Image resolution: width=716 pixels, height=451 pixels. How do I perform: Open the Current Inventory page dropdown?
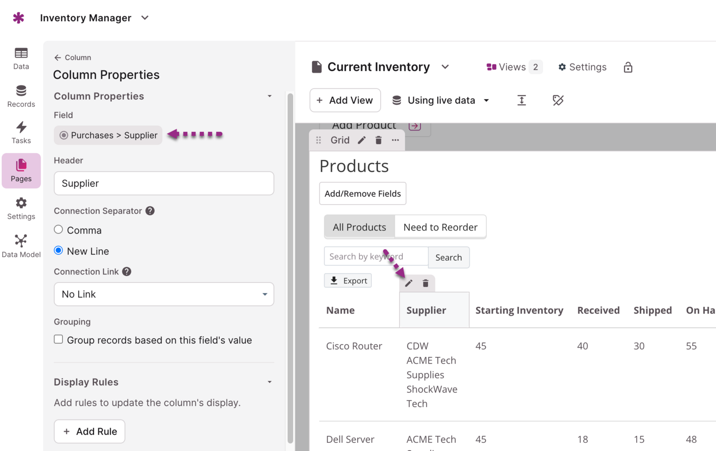pos(445,67)
